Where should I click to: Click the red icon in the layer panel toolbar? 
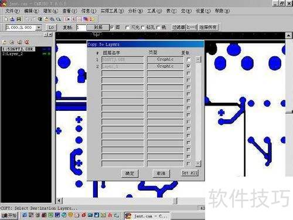27,42
